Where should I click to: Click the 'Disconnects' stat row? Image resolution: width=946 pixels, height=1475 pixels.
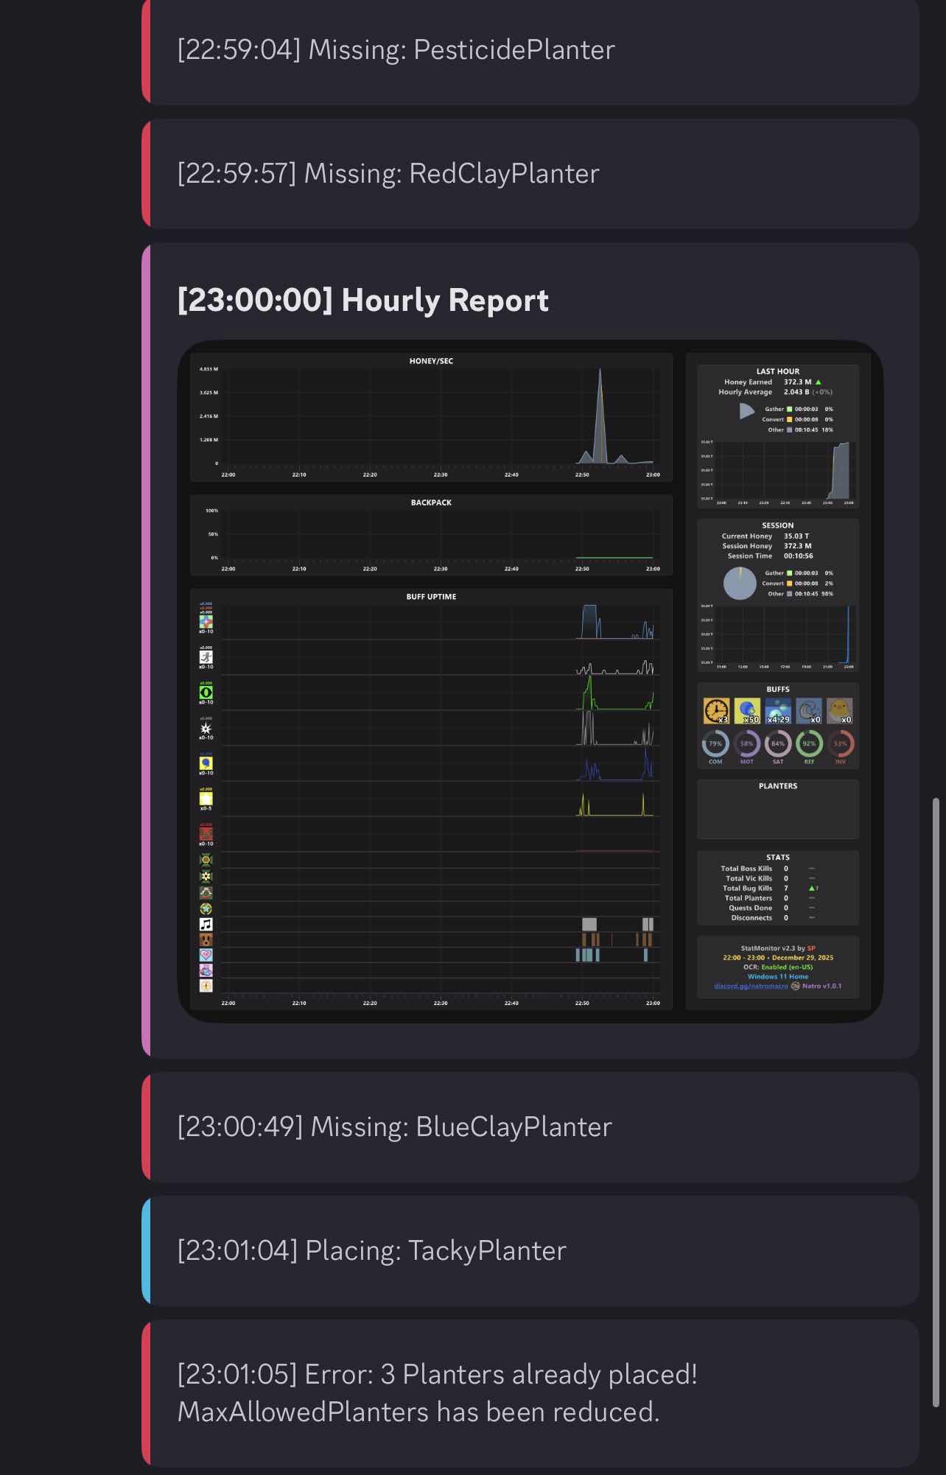773,918
